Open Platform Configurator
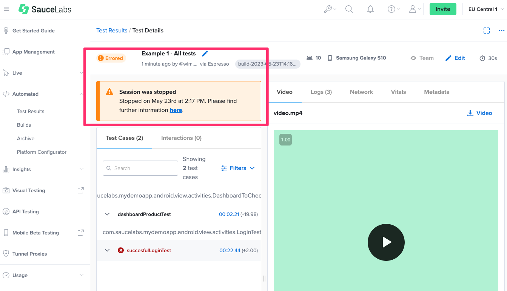This screenshot has width=507, height=291. tap(42, 152)
